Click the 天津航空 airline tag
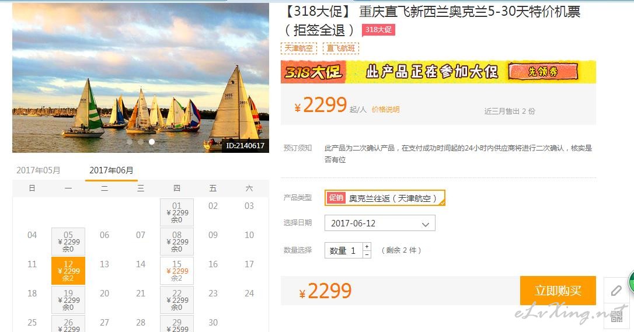Screen dimensions: 634x332 coord(299,48)
